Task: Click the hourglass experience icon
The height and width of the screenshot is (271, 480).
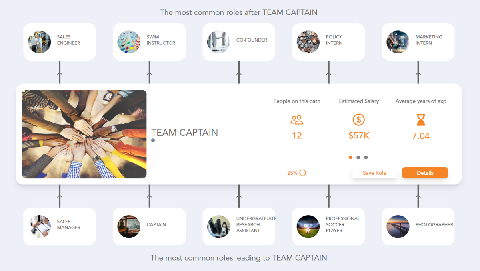Action: [420, 120]
